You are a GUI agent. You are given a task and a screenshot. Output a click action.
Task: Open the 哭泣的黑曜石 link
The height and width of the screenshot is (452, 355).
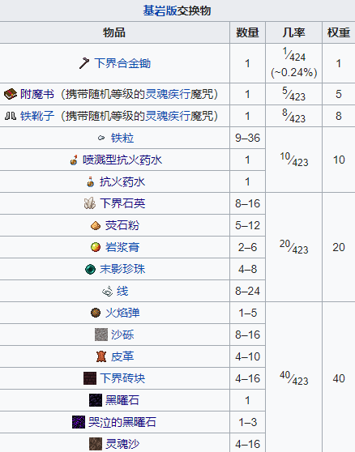(x=122, y=422)
